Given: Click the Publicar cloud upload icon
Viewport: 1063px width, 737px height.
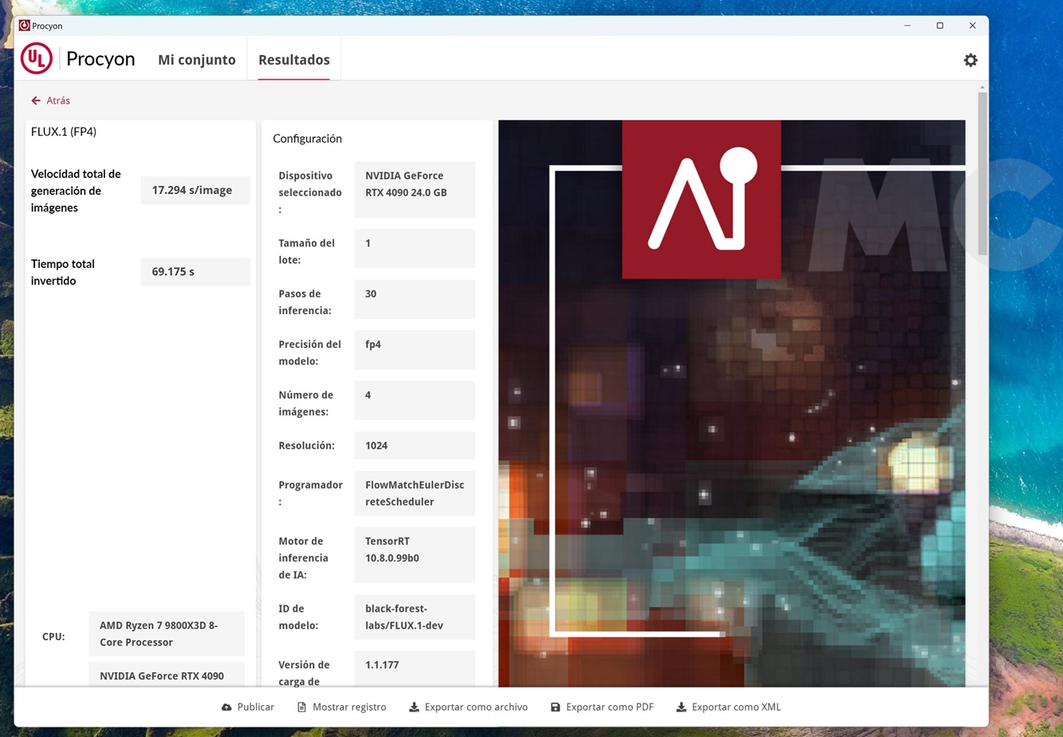Looking at the screenshot, I should [226, 707].
